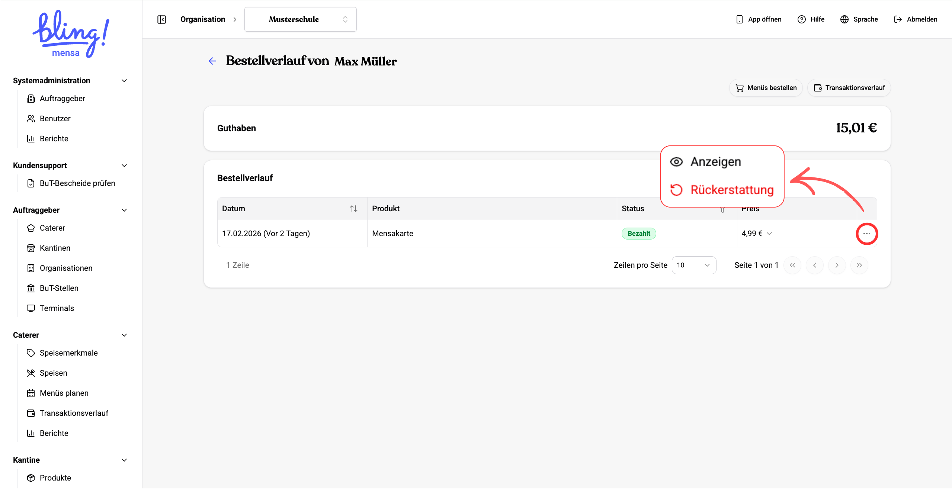Screen dimensions: 952x501
Task: Click the back arrow beside Bestellverlauf title
Action: click(x=212, y=61)
